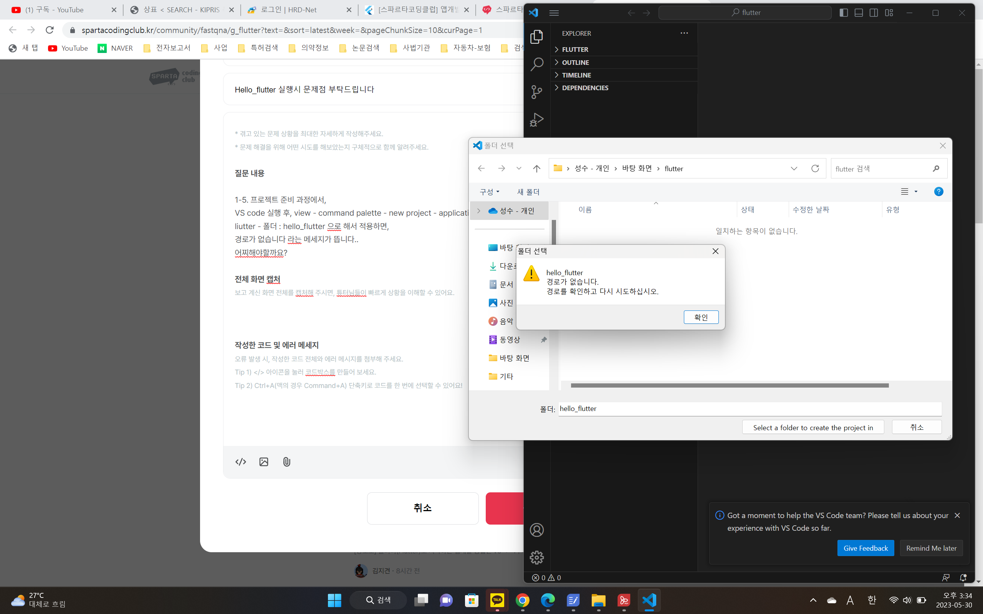
Task: Insert image into the question post
Action: tap(264, 462)
